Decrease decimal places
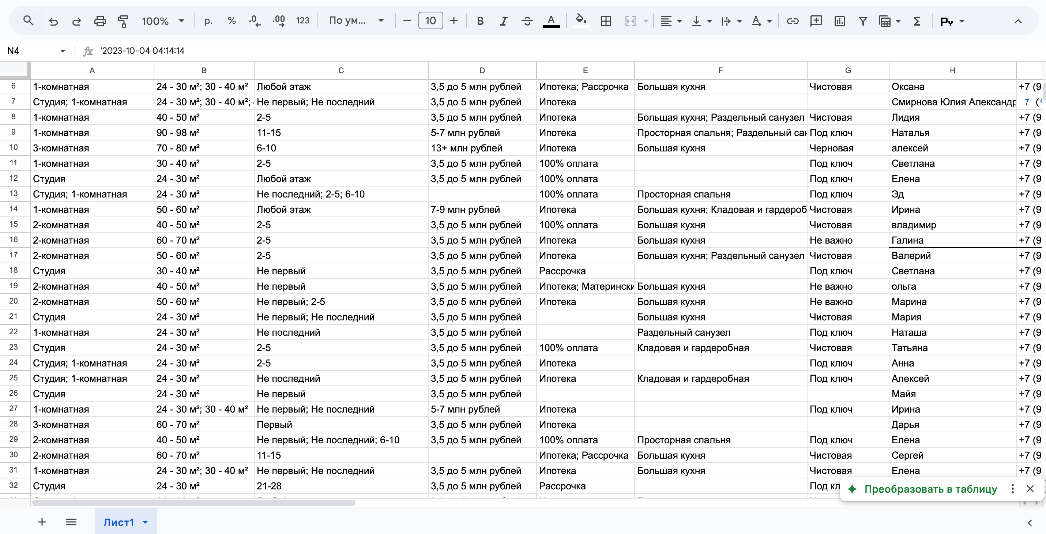This screenshot has width=1046, height=534. tap(255, 21)
